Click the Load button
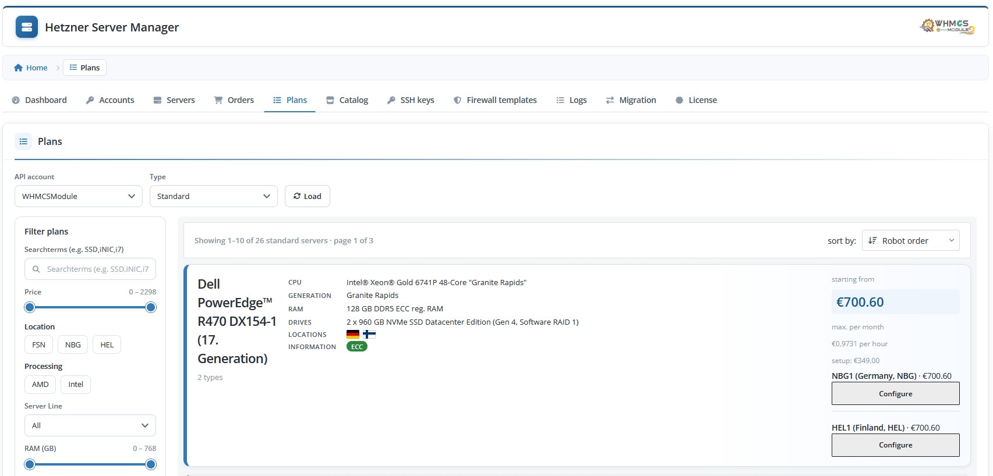 coord(308,196)
